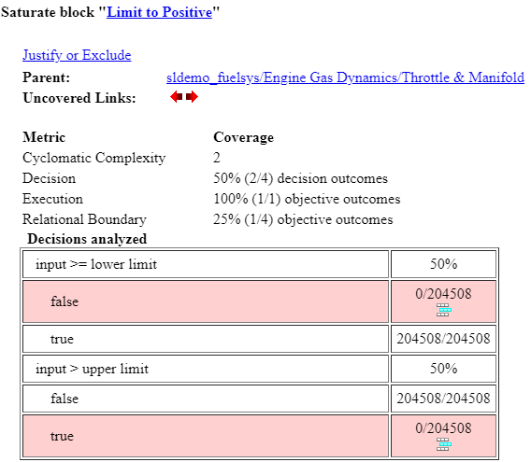
Task: Click the Metric column header
Action: click(x=44, y=137)
